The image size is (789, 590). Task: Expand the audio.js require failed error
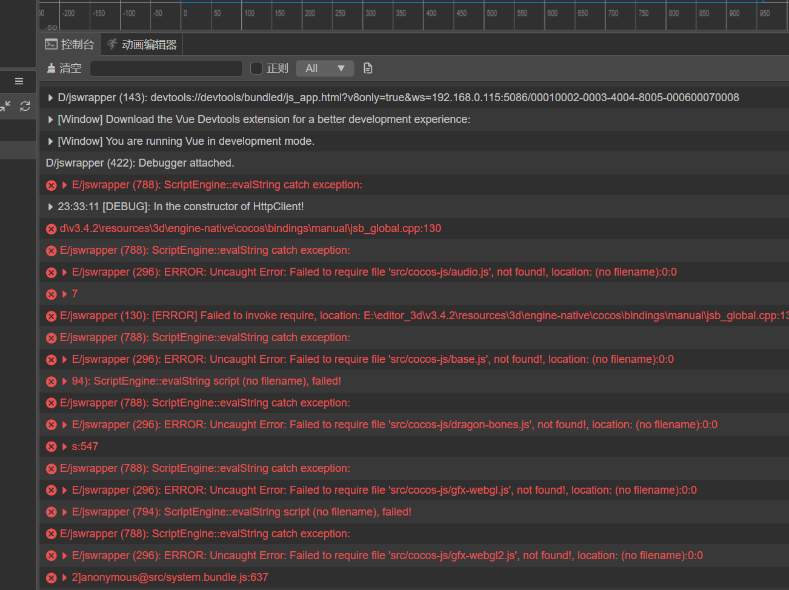click(64, 272)
